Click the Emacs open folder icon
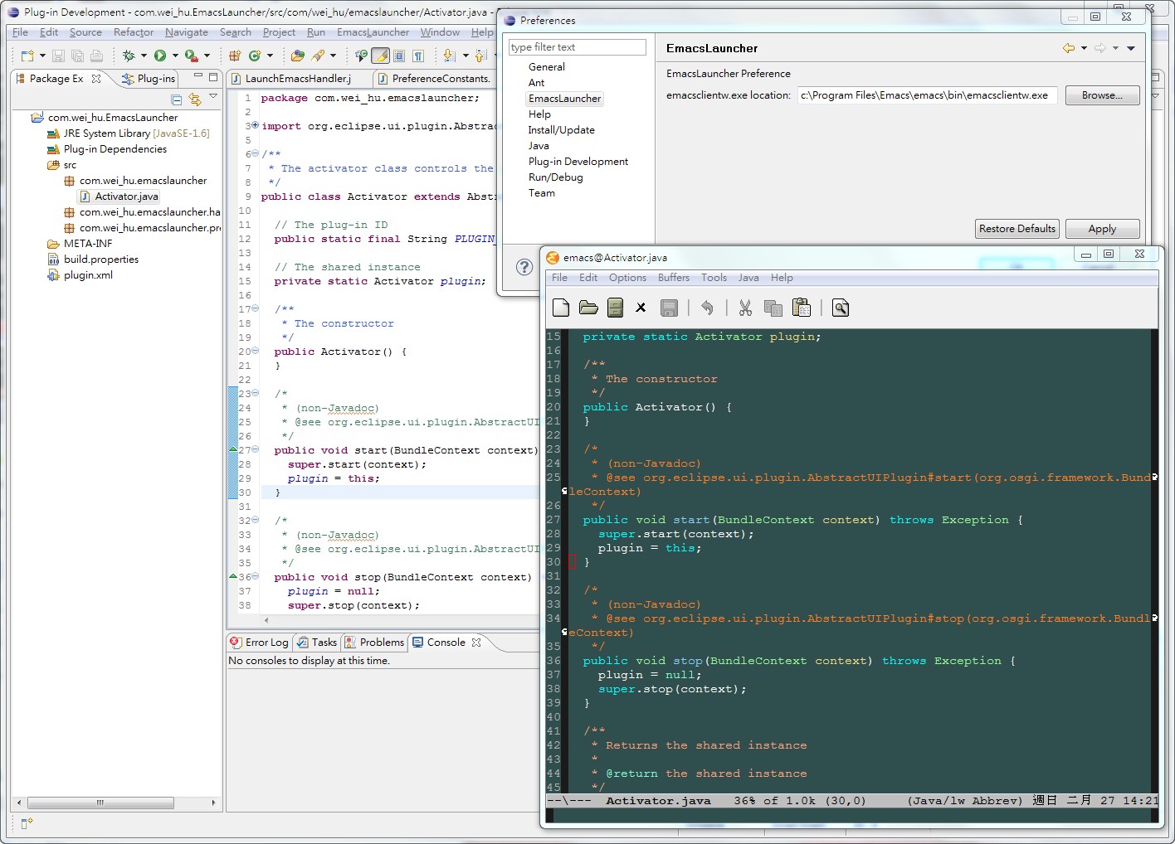Image resolution: width=1175 pixels, height=844 pixels. 588,308
